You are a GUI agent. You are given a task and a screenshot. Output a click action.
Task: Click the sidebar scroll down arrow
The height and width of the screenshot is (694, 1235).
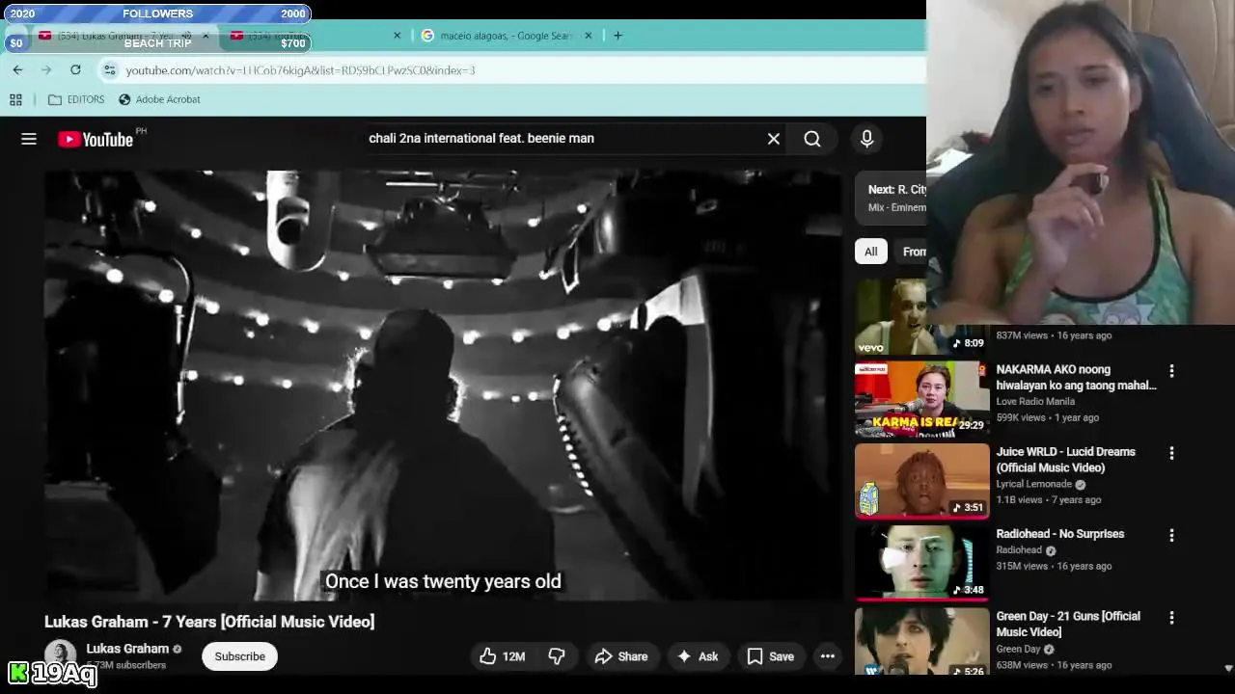click(1228, 668)
